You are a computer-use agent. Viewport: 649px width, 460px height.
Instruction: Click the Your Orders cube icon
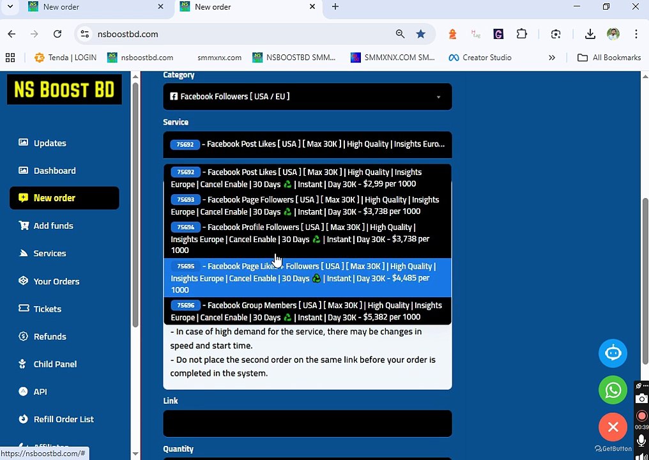[x=23, y=280]
